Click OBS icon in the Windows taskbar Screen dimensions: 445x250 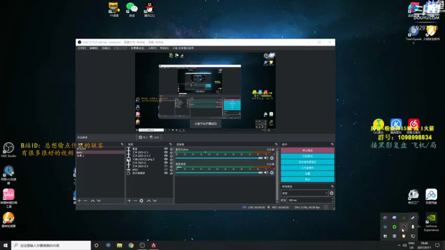pyautogui.click(x=142, y=246)
